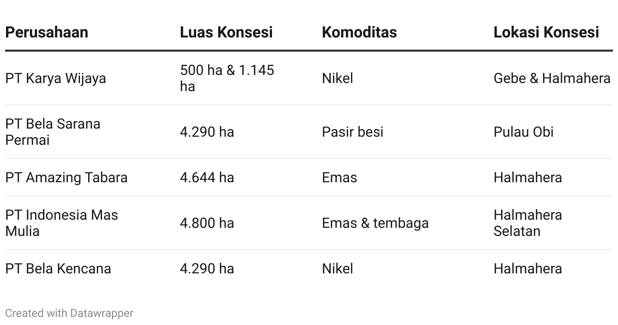Click the Luas Konsesi column header
The image size is (618, 325).
click(x=226, y=32)
